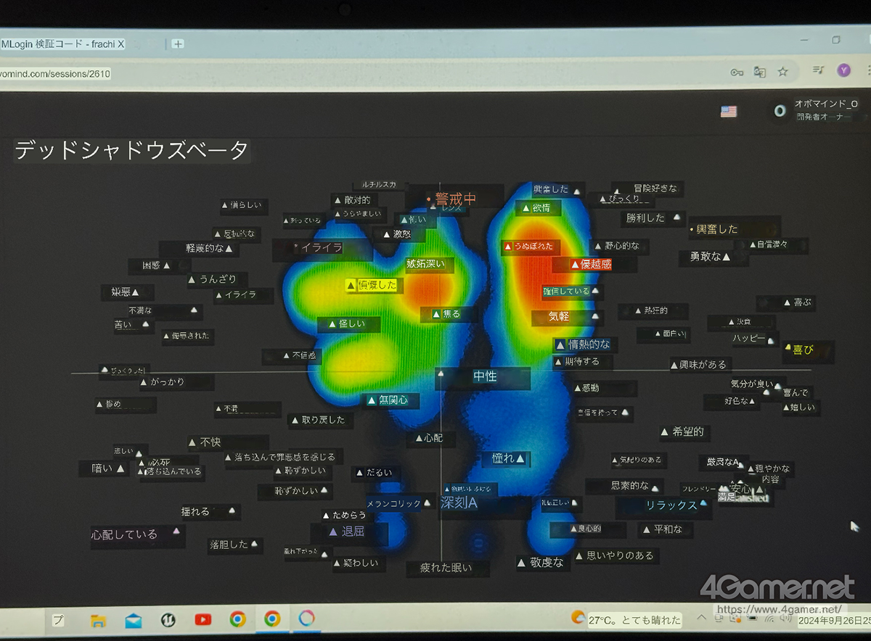Click the US flag language icon

pyautogui.click(x=728, y=111)
